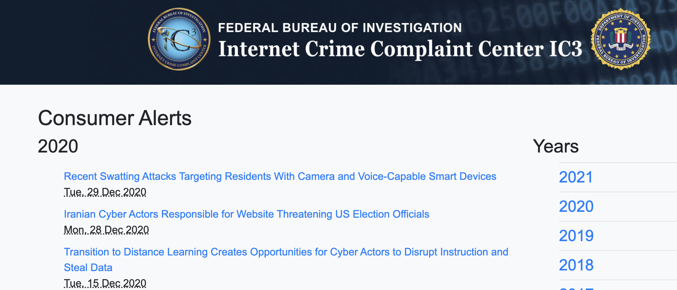
Task: Click the FBI Department of Justice seal
Action: [621, 39]
